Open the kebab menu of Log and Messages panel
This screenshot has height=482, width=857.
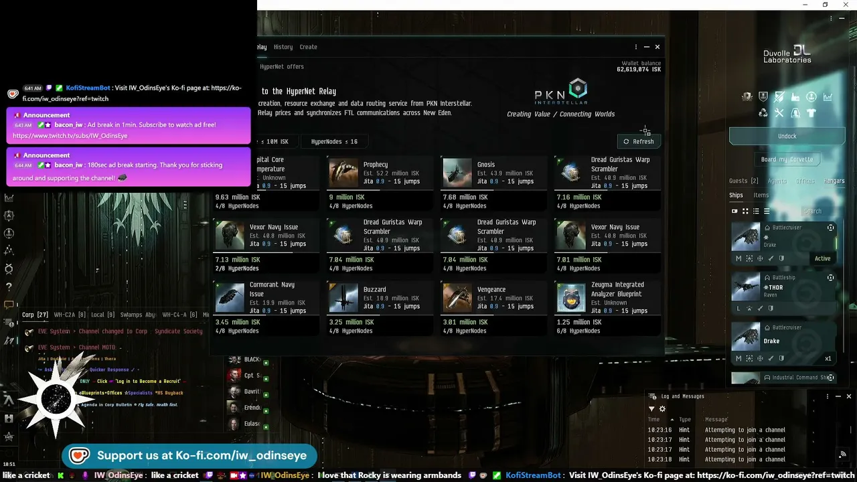[x=828, y=396]
